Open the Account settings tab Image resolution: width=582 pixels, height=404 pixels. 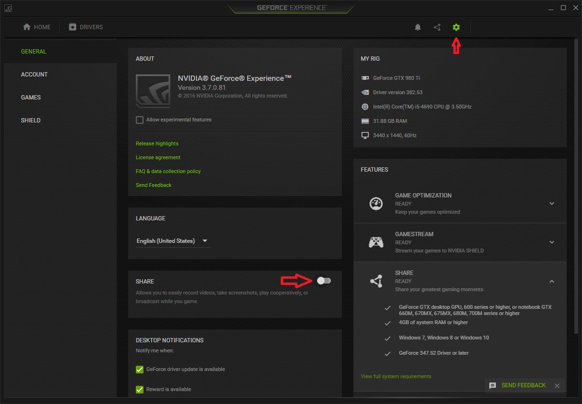point(60,75)
